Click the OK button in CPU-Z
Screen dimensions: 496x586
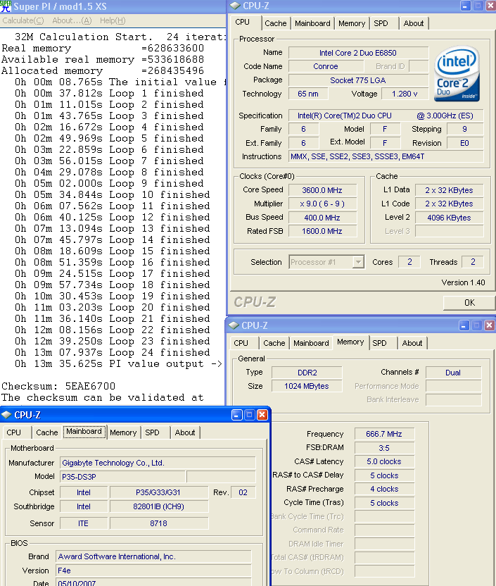[x=469, y=303]
